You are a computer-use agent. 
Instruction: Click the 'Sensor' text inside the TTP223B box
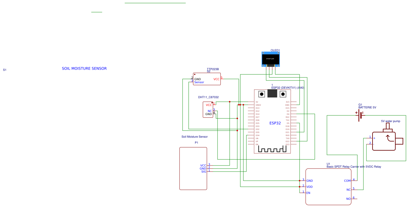point(199,82)
